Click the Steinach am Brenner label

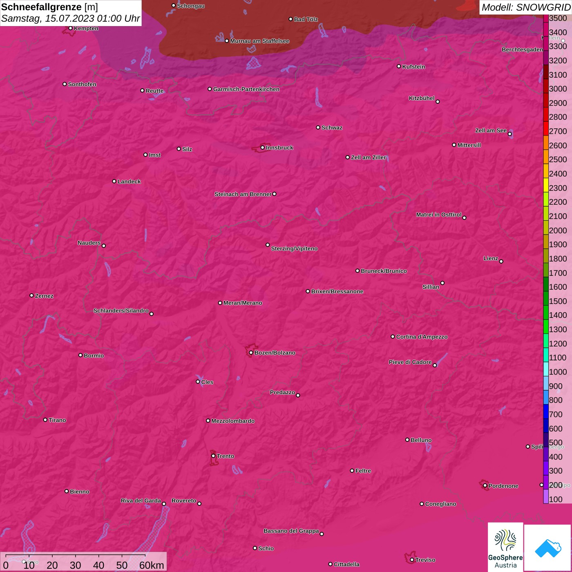pyautogui.click(x=243, y=194)
